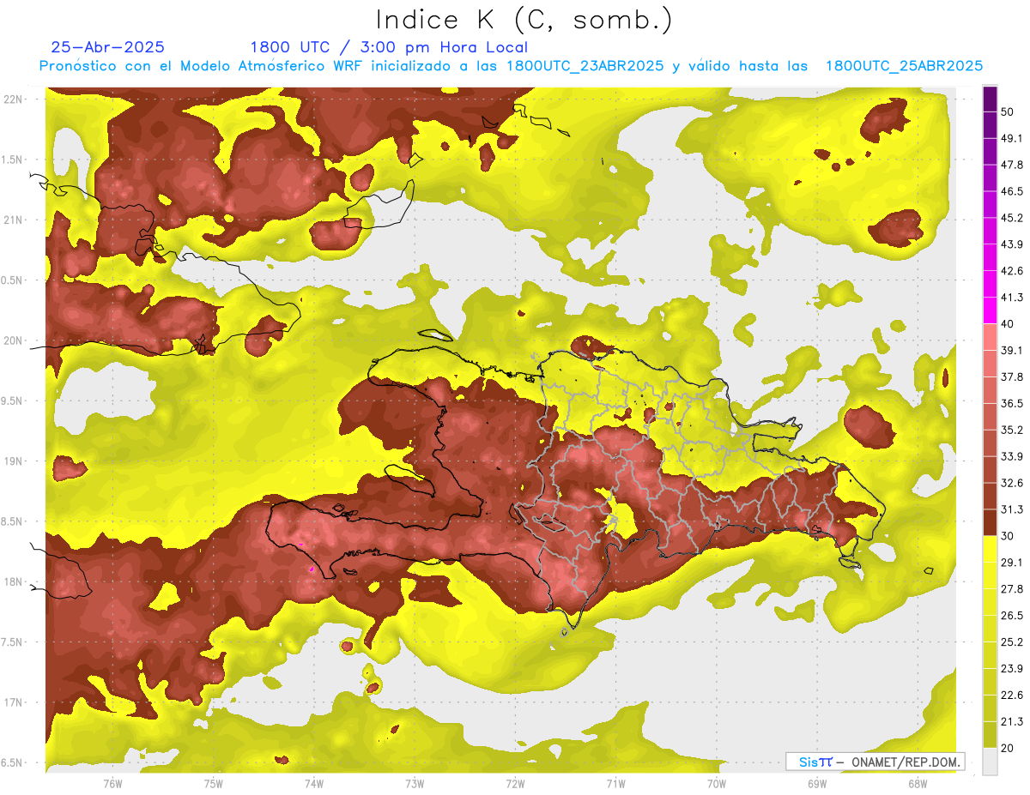This screenshot has height=795, width=1030.
Task: Click the "68W" longitude label
Action: coord(918,783)
